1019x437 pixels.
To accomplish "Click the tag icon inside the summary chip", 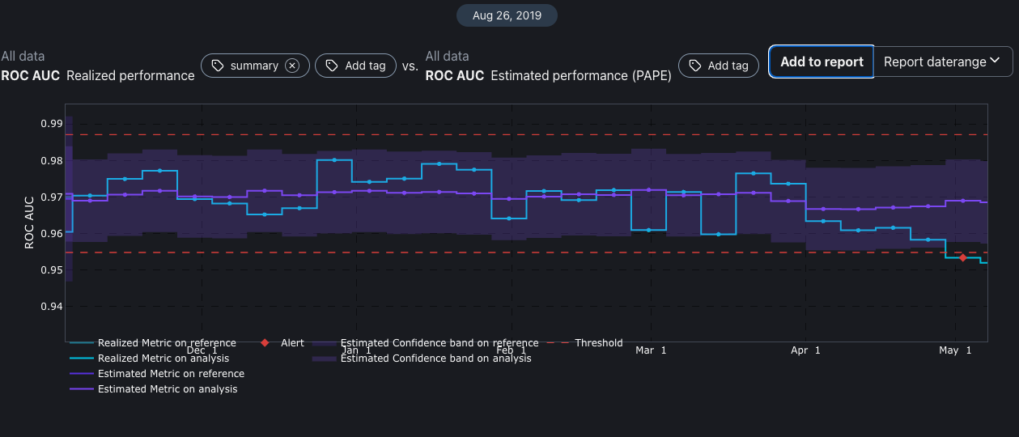I will click(218, 66).
